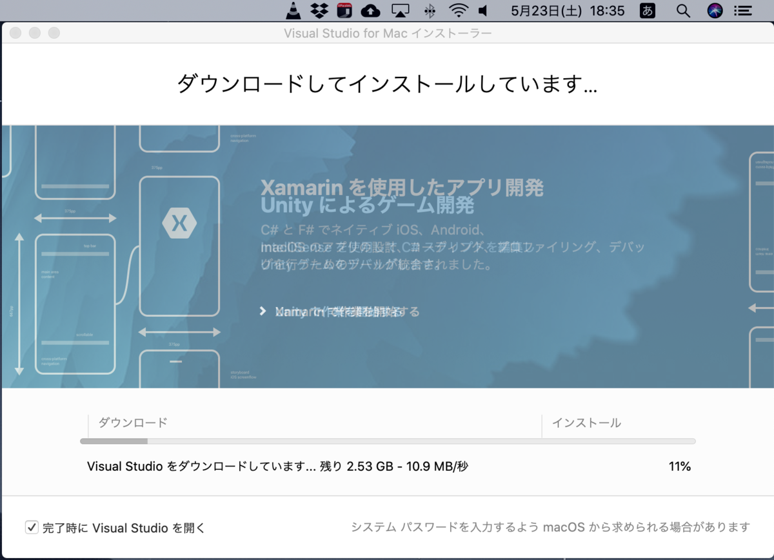
Task: Click the cloud upload icon in the menu bar
Action: click(370, 10)
